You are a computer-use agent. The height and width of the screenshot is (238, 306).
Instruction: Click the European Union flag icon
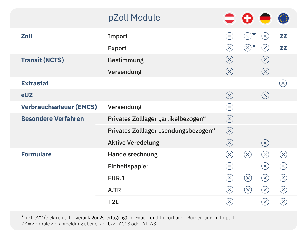click(283, 18)
